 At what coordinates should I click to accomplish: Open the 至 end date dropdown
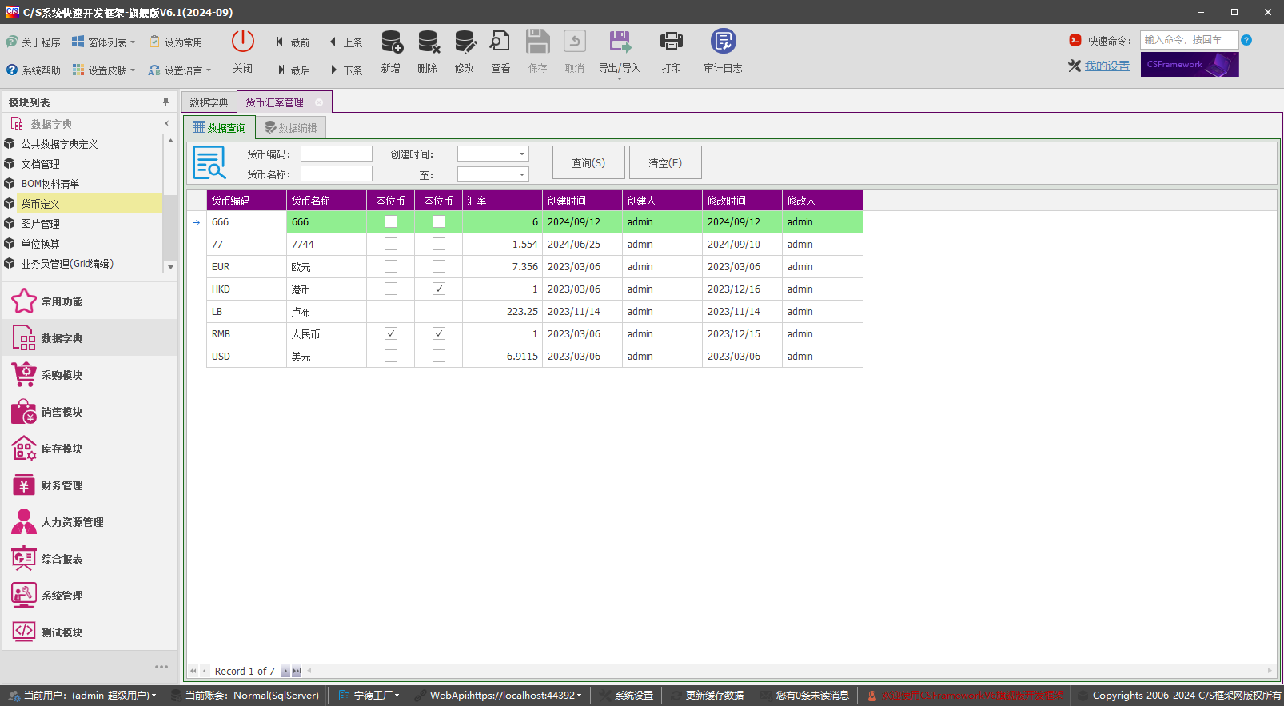click(x=522, y=174)
